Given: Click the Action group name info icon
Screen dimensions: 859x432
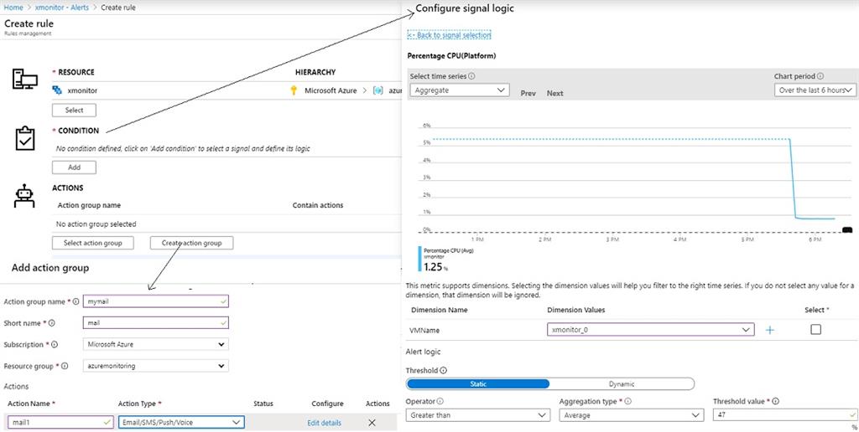Looking at the screenshot, I should 76,301.
